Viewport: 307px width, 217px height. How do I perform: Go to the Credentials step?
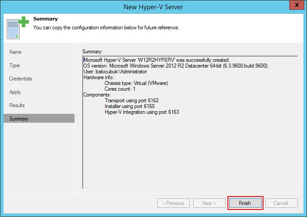20,79
